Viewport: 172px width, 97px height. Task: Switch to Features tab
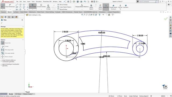click(3, 12)
